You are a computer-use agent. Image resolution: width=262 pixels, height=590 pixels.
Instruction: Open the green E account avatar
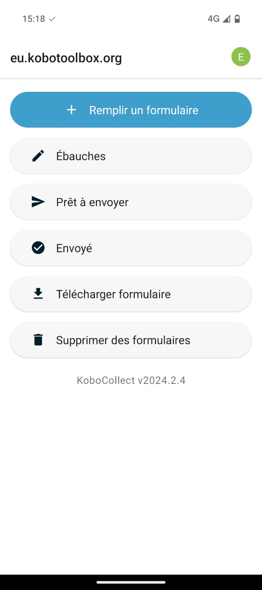click(241, 57)
